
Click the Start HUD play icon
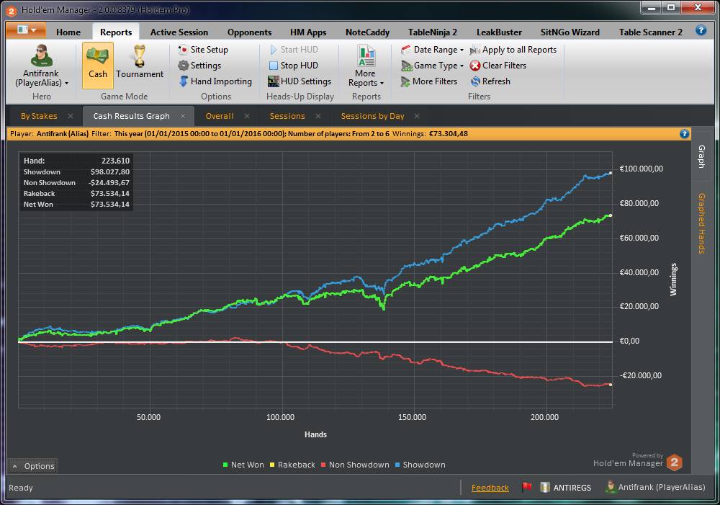[x=273, y=50]
